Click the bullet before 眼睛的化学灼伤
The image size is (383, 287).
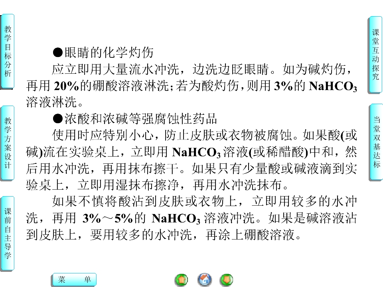tap(57, 53)
